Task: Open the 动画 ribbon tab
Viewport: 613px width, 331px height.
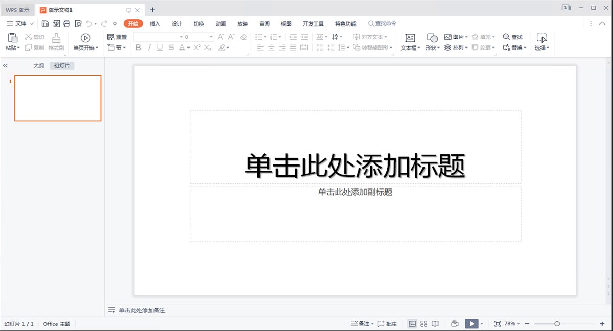Action: click(x=221, y=23)
